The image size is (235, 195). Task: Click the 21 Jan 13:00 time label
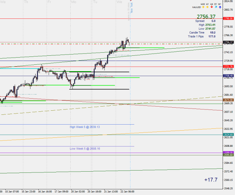111,192
